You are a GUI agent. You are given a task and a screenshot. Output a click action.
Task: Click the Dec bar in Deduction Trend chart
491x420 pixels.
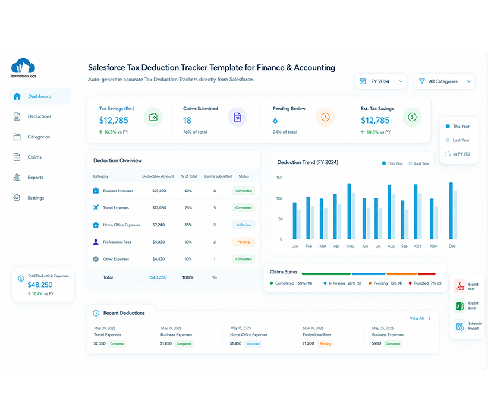[451, 211]
